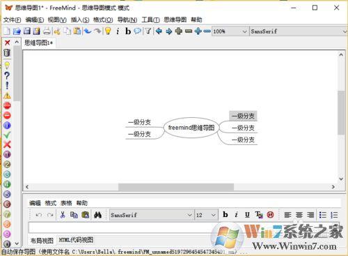The width and height of the screenshot is (348, 256).
Task: Open note editor SansSerif font dropdown
Action: click(152, 215)
